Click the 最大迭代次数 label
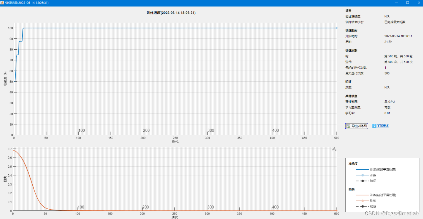 (354, 73)
